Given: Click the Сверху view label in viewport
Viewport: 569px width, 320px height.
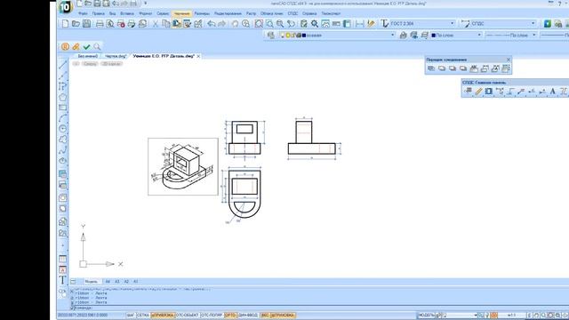Looking at the screenshot, I should [x=90, y=64].
